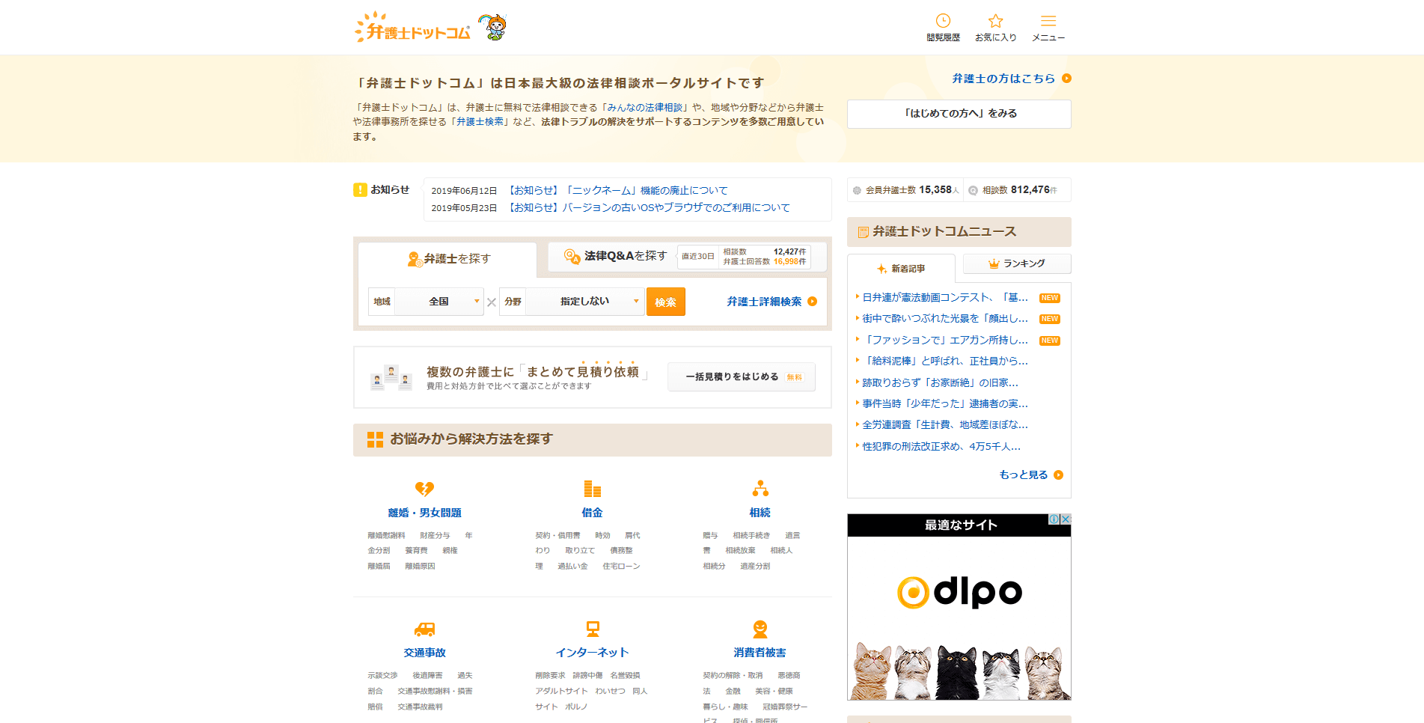The image size is (1424, 723).
Task: Open the メニュー hamburger icon
Action: (x=1048, y=21)
